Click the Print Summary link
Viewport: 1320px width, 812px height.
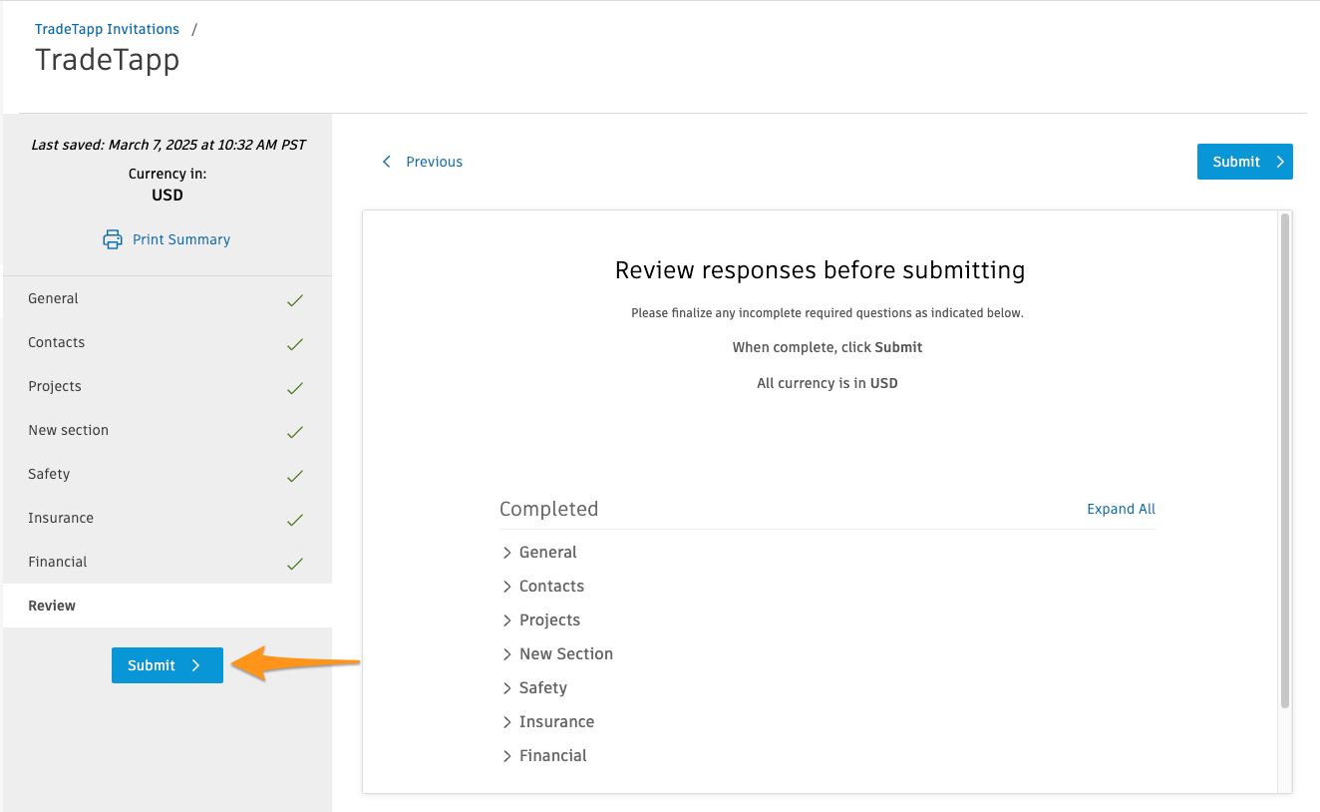181,239
